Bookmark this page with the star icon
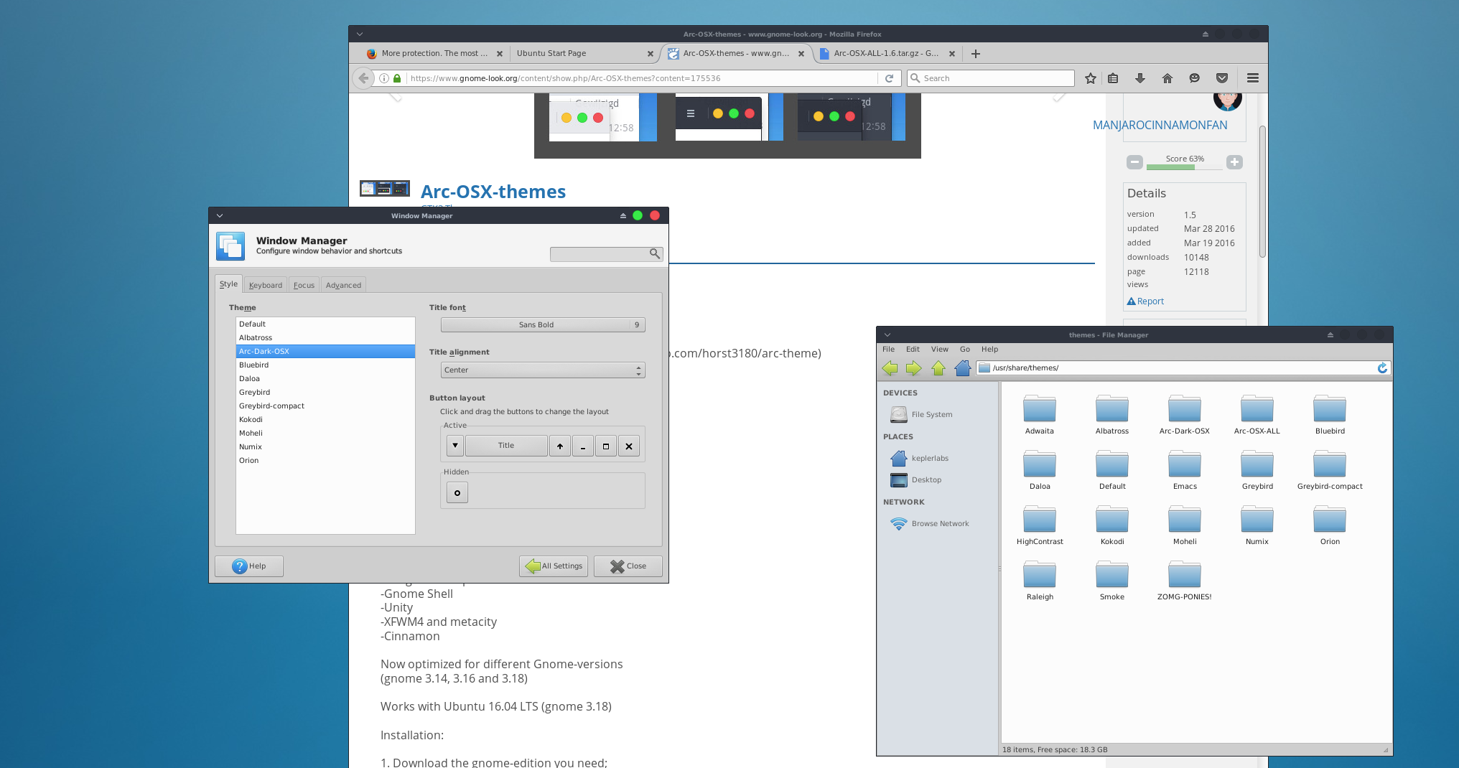 (x=1091, y=78)
